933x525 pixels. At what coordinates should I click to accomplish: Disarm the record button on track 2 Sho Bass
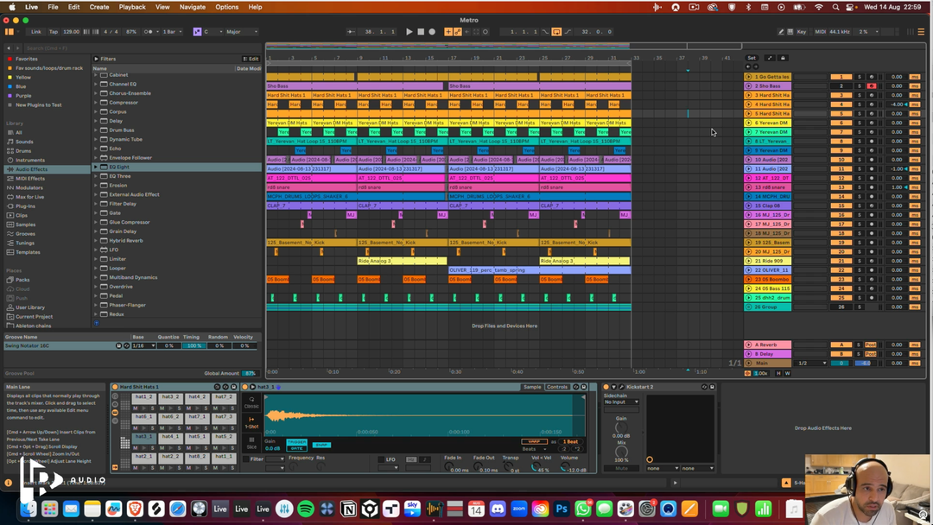coord(871,86)
